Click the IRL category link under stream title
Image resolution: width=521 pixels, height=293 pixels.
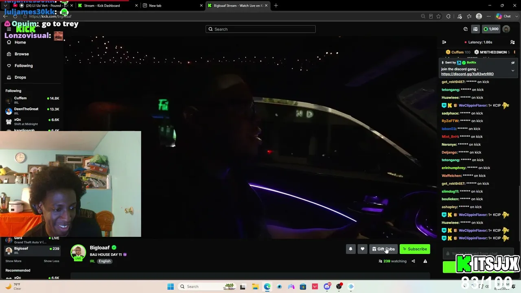tap(92, 261)
